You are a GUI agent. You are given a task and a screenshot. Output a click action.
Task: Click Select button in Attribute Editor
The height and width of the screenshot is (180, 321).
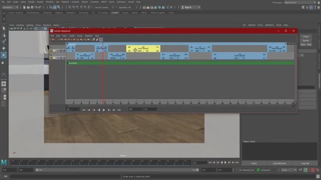[254, 163]
